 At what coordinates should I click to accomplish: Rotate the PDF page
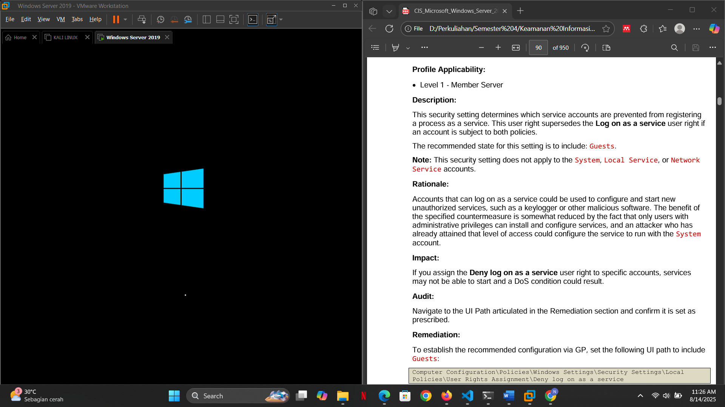[585, 47]
